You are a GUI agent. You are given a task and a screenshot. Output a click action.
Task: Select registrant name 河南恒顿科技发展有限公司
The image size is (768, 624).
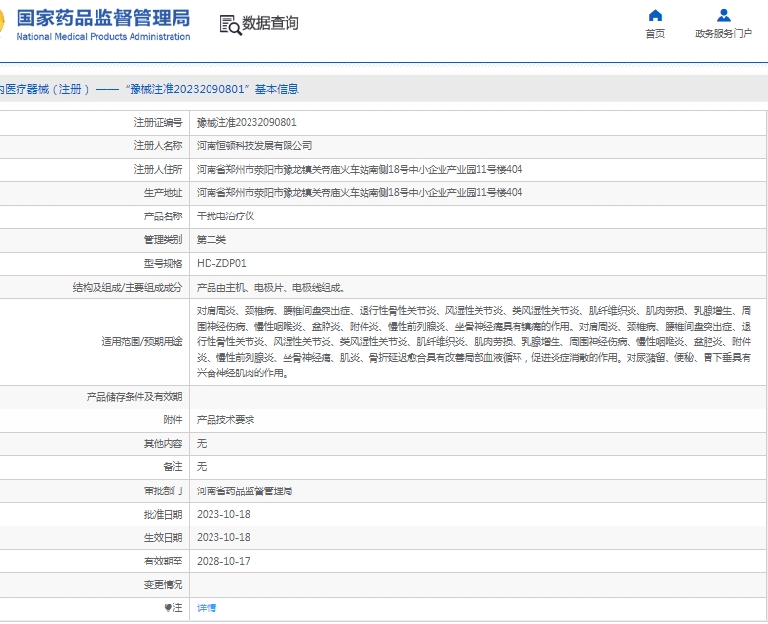pyautogui.click(x=254, y=146)
